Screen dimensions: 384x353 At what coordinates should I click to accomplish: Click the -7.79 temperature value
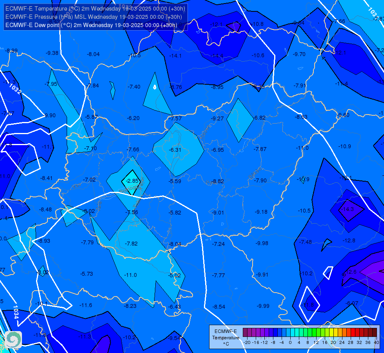(87, 242)
